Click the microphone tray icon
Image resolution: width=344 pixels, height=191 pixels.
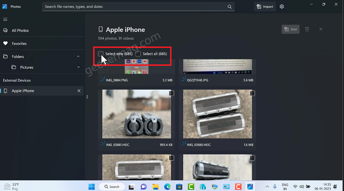point(275,187)
